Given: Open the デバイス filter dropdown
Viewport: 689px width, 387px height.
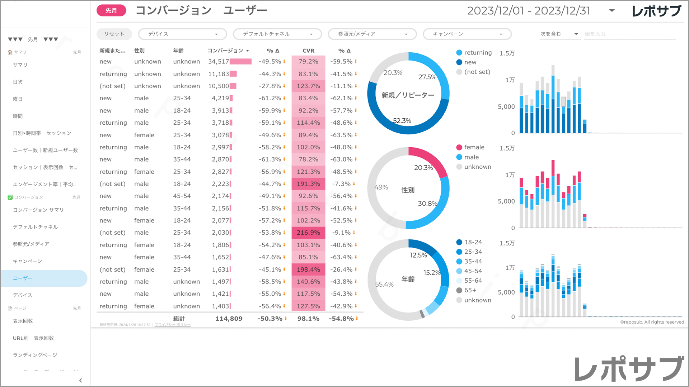Looking at the screenshot, I should point(182,34).
